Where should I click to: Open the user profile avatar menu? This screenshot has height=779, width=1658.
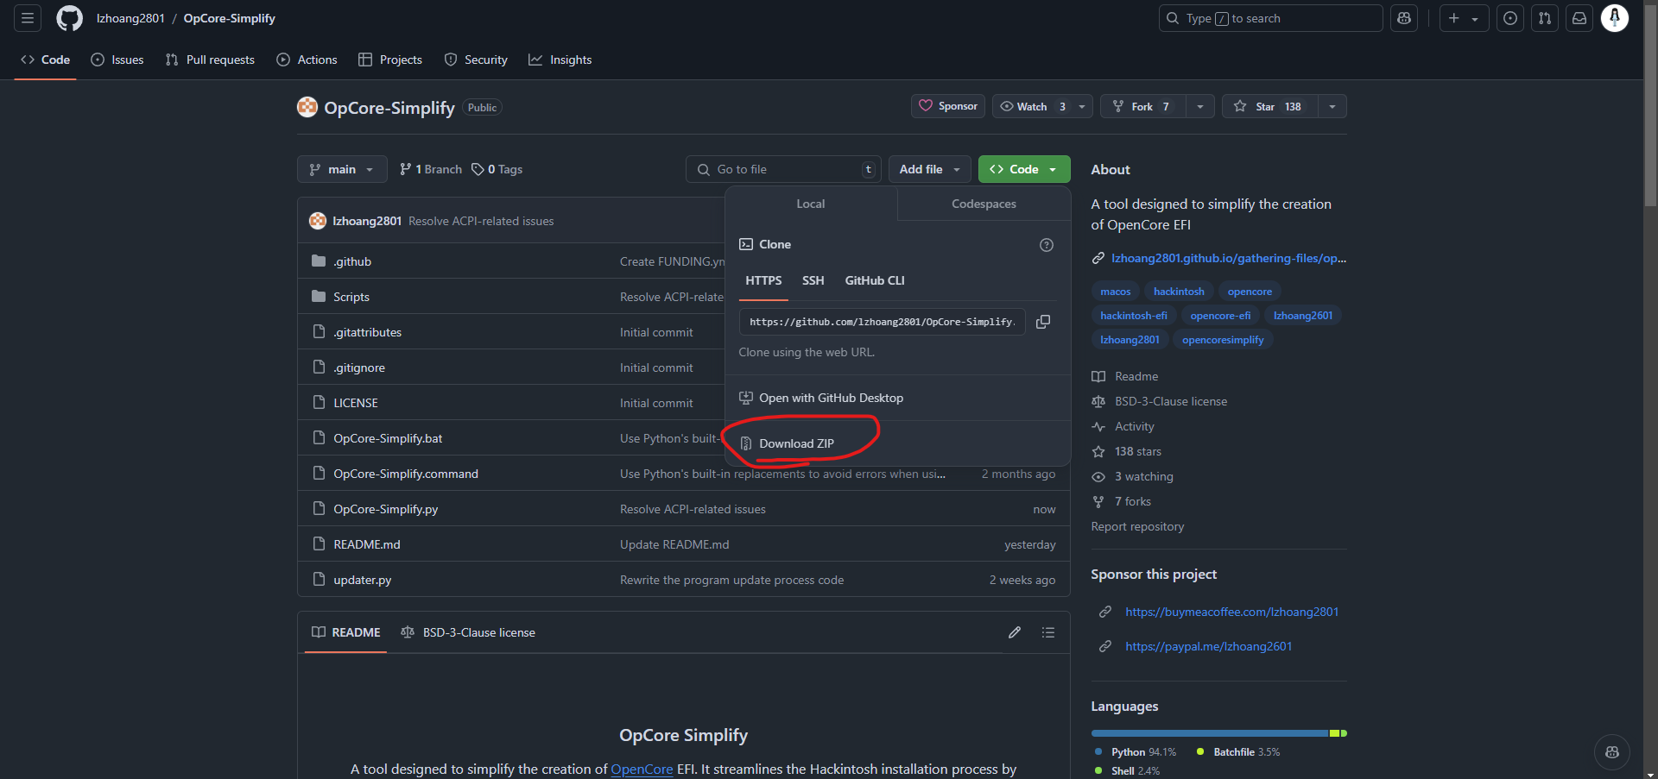click(1615, 18)
